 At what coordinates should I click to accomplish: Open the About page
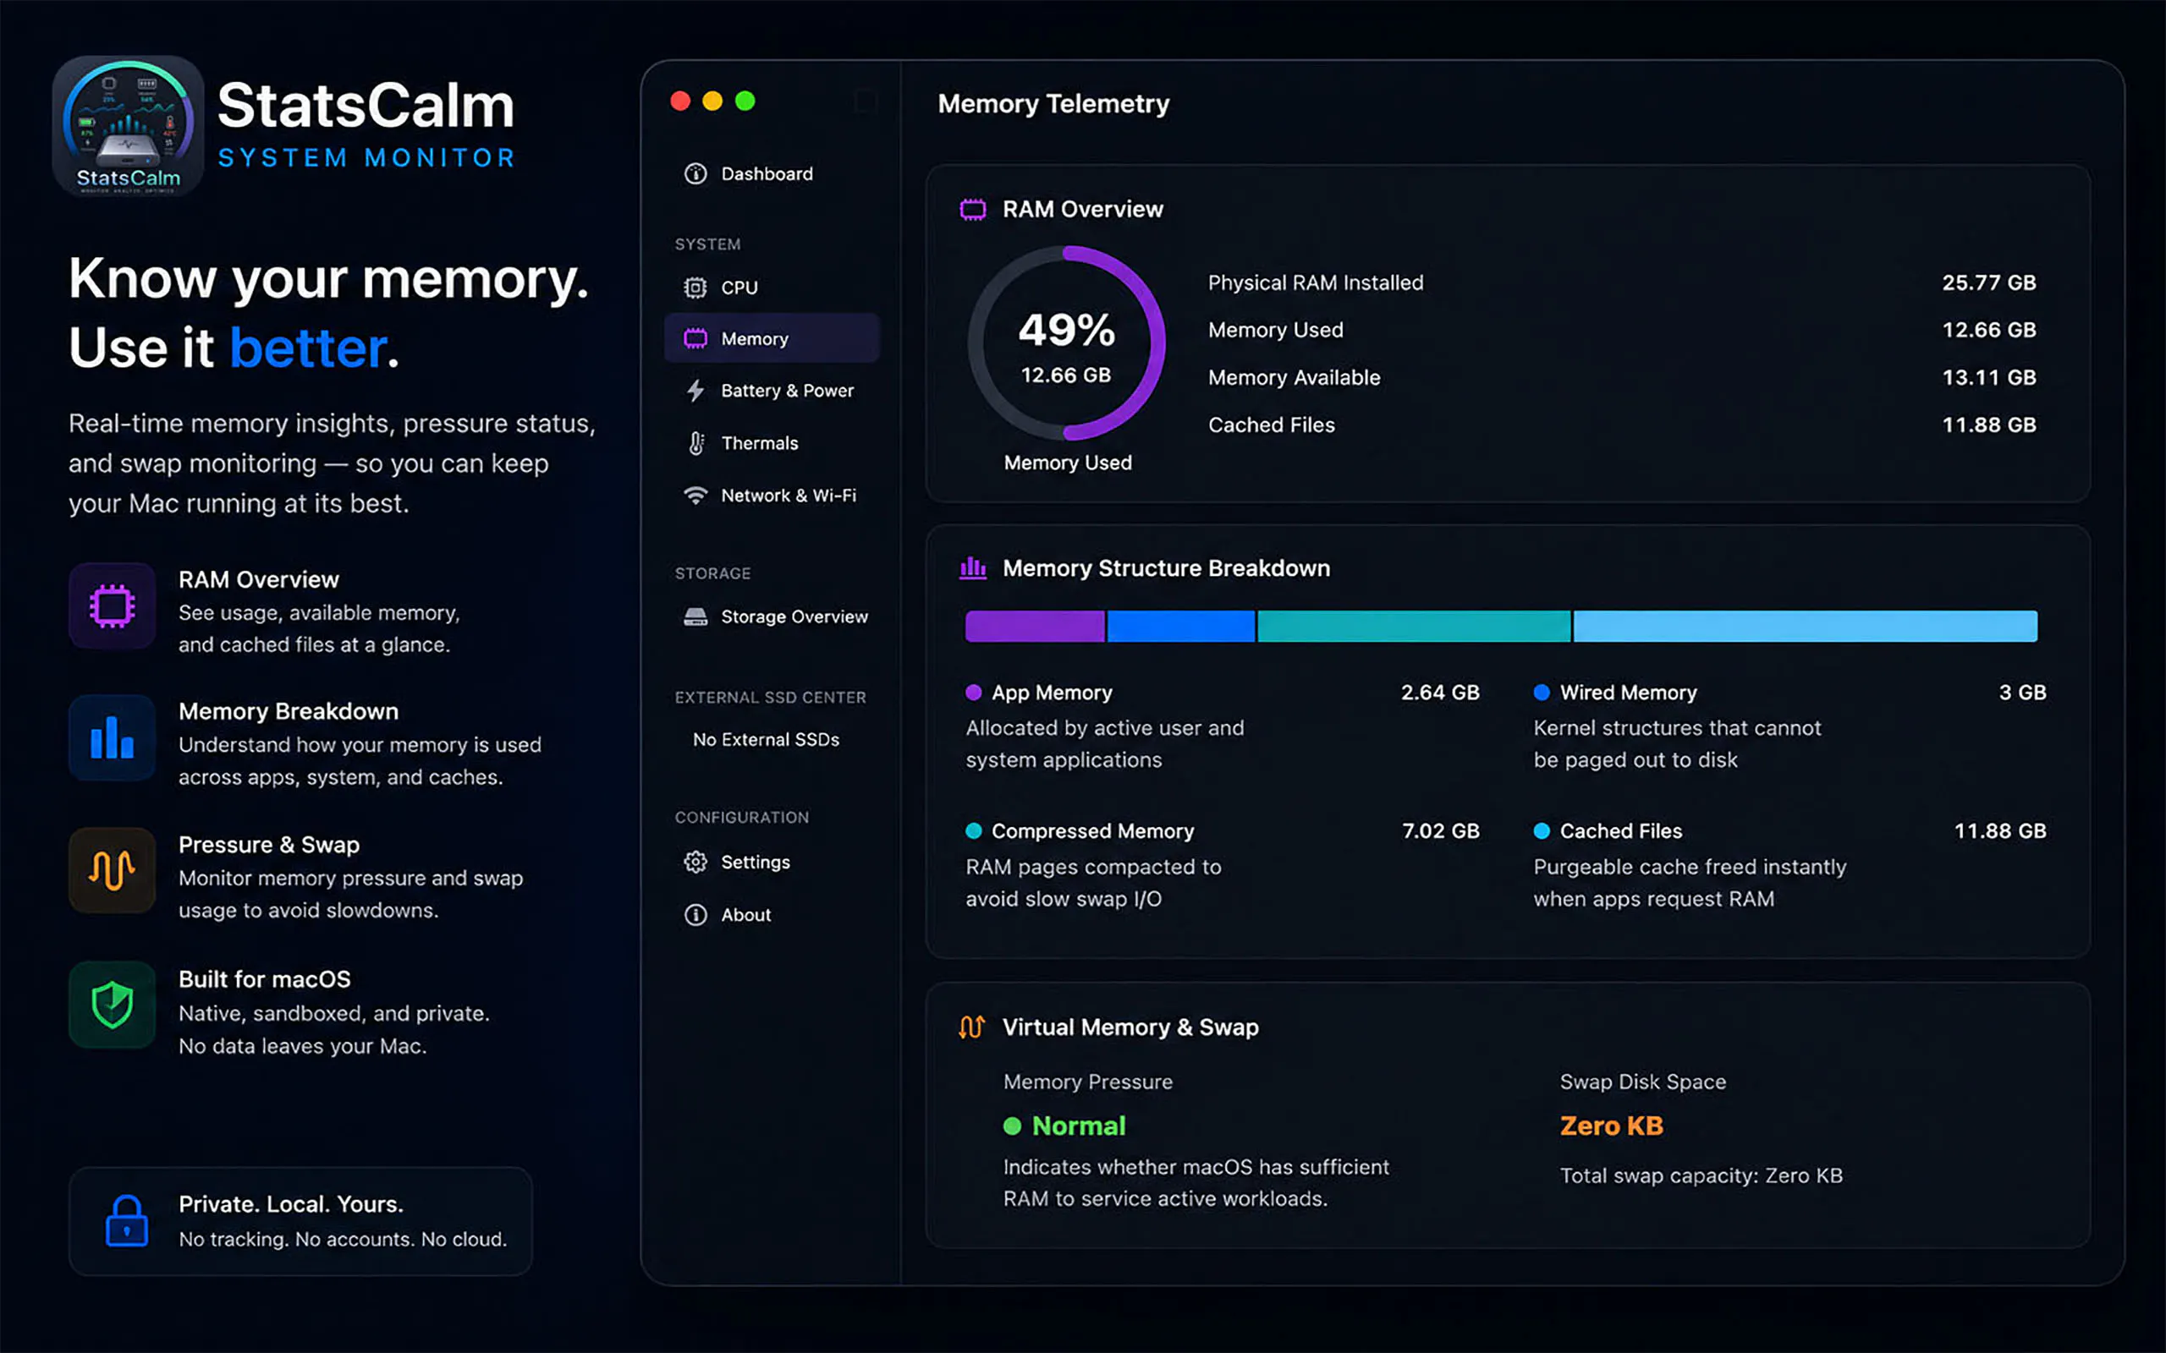[x=772, y=914]
